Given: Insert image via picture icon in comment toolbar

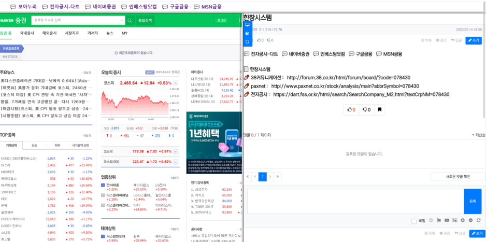Looking at the screenshot, I should (455, 220).
